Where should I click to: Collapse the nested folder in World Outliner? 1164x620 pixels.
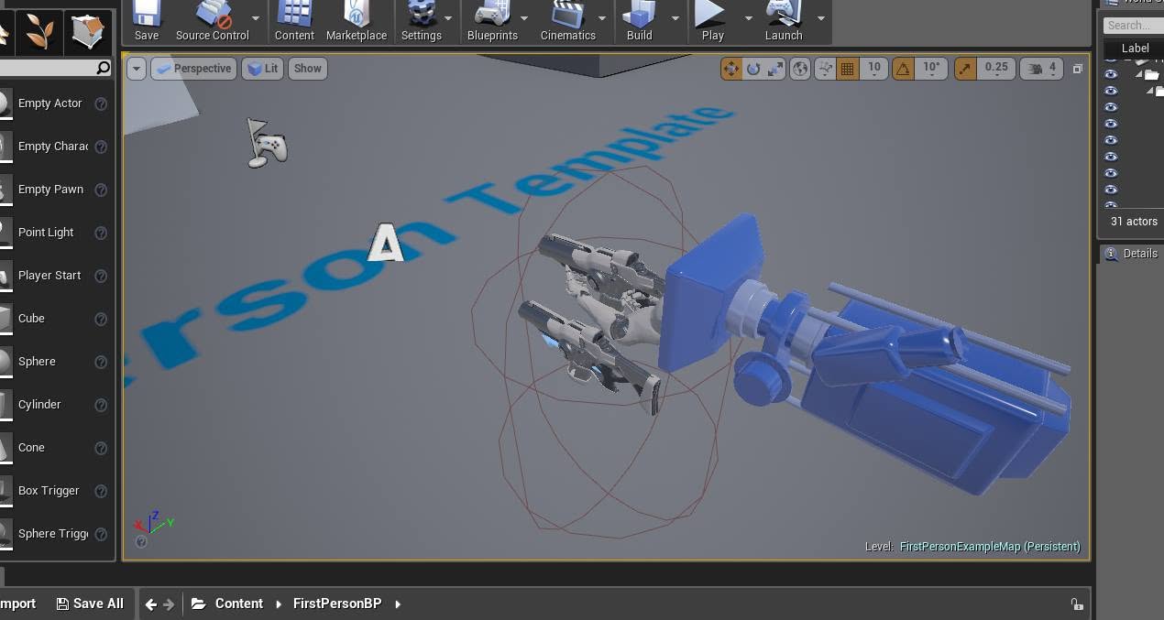point(1149,91)
